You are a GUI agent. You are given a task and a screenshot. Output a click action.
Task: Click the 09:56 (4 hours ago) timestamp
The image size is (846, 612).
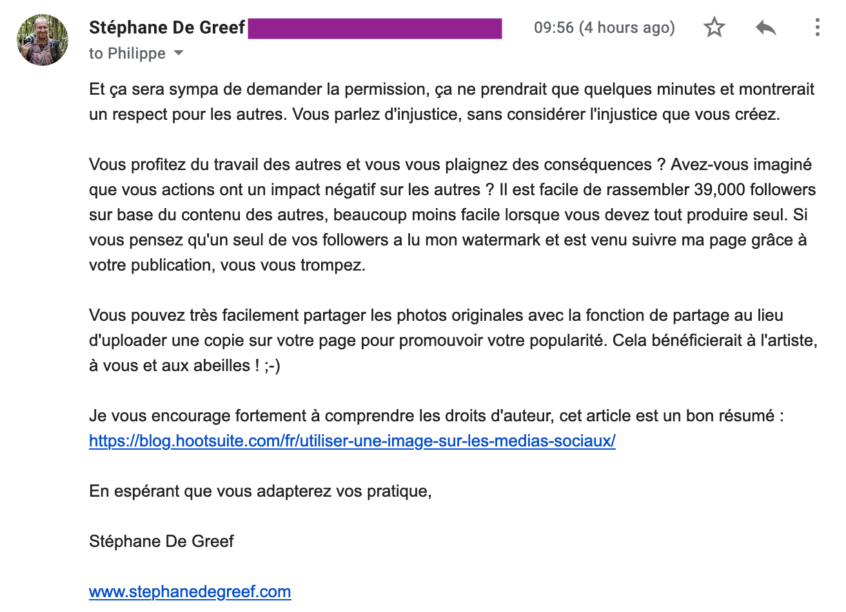[x=604, y=28]
